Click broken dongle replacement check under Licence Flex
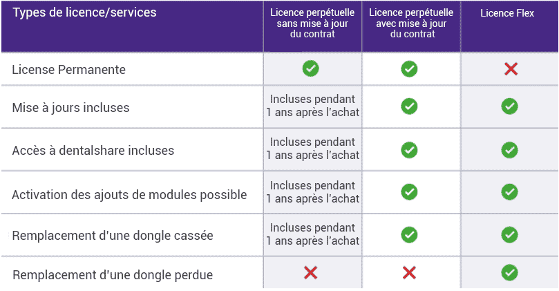This screenshot has width=559, height=291. pos(509,234)
